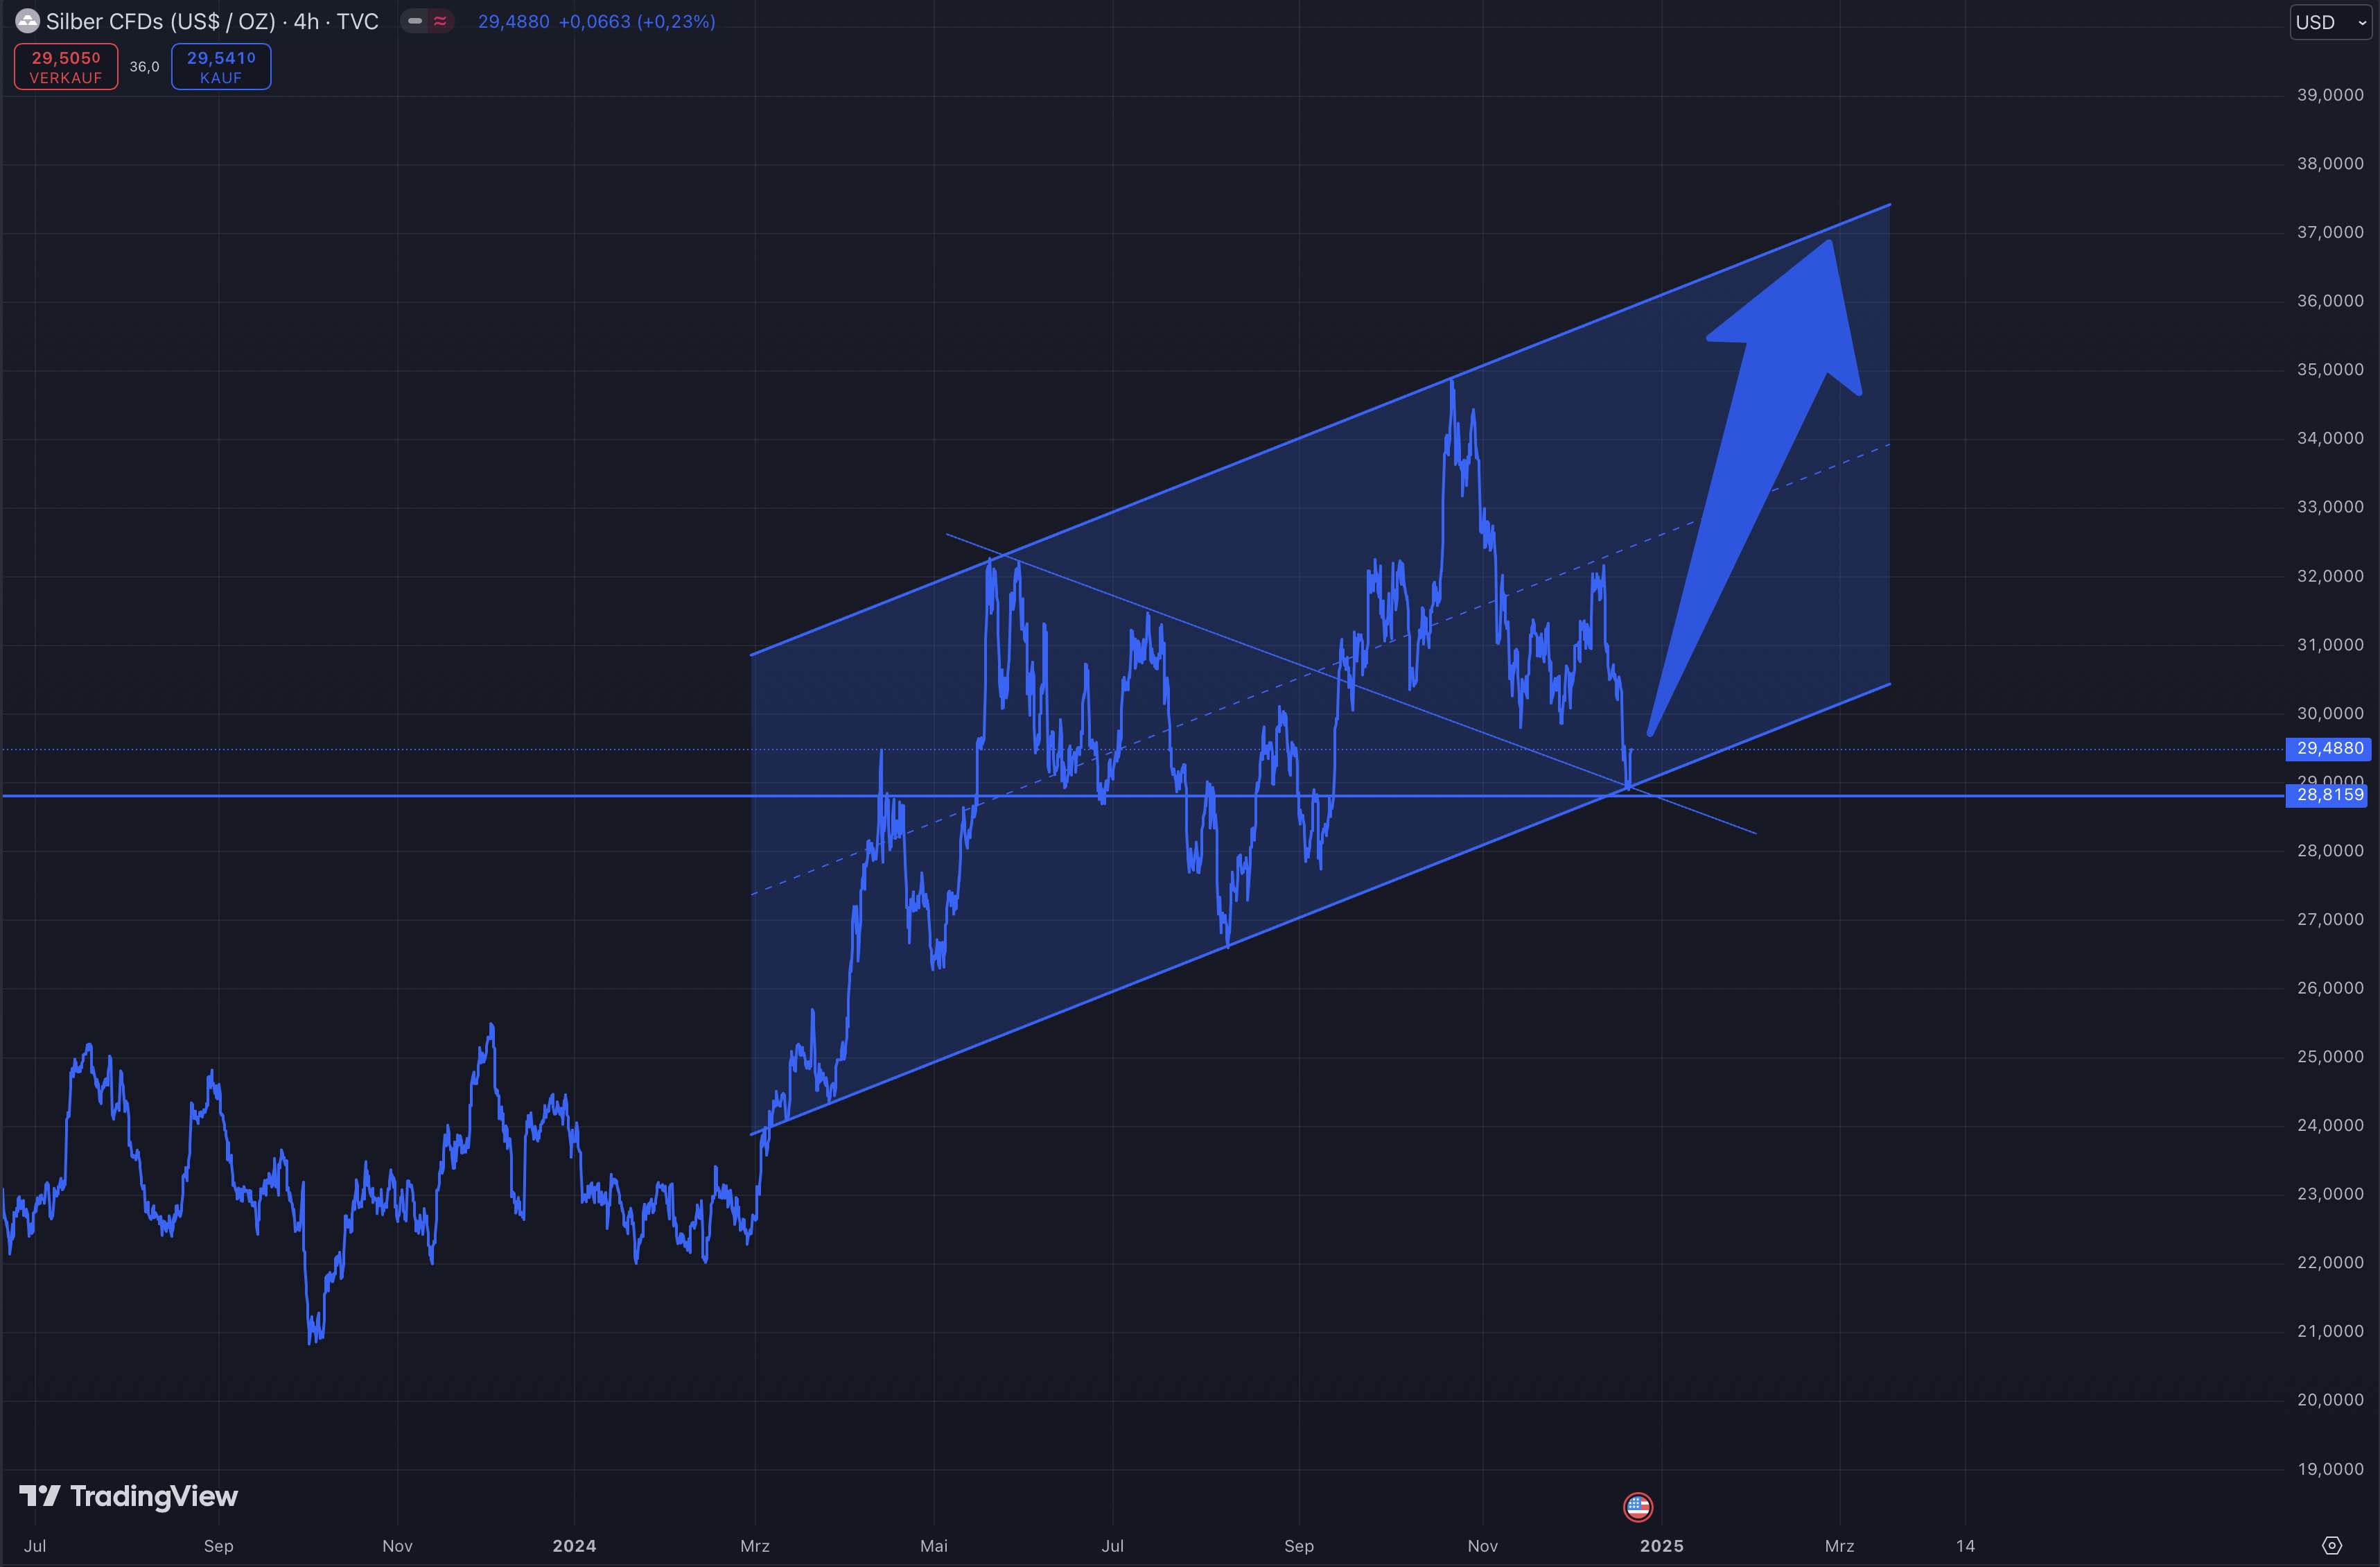Click the grey market status dash icon

pos(415,21)
